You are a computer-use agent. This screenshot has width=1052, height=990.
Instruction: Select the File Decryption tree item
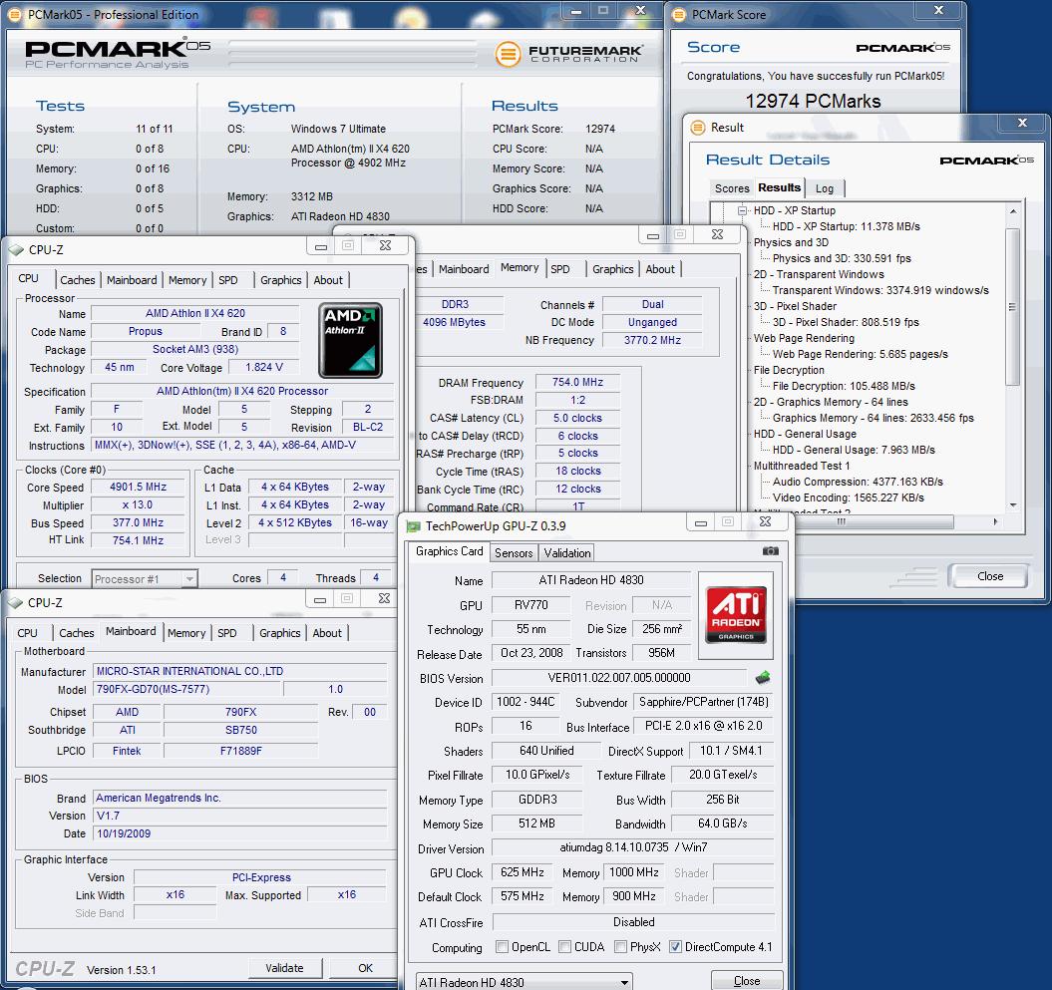(x=789, y=370)
